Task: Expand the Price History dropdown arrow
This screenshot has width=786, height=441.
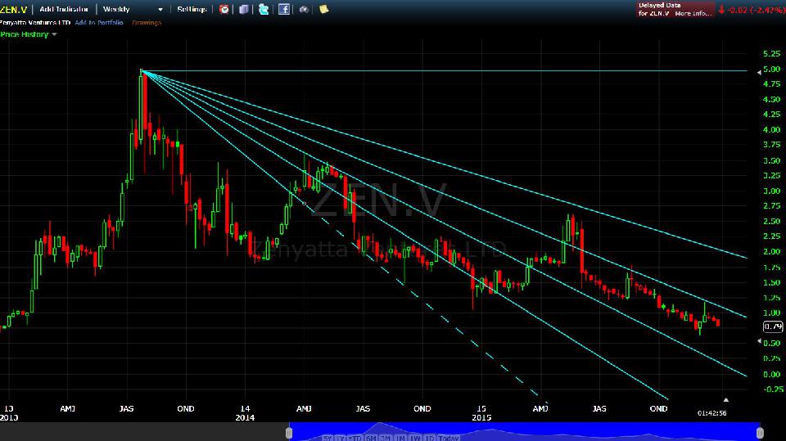Action: [x=54, y=34]
